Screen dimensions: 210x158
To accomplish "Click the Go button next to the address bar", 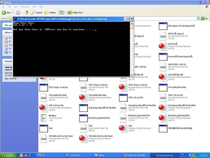I will click(204, 19).
